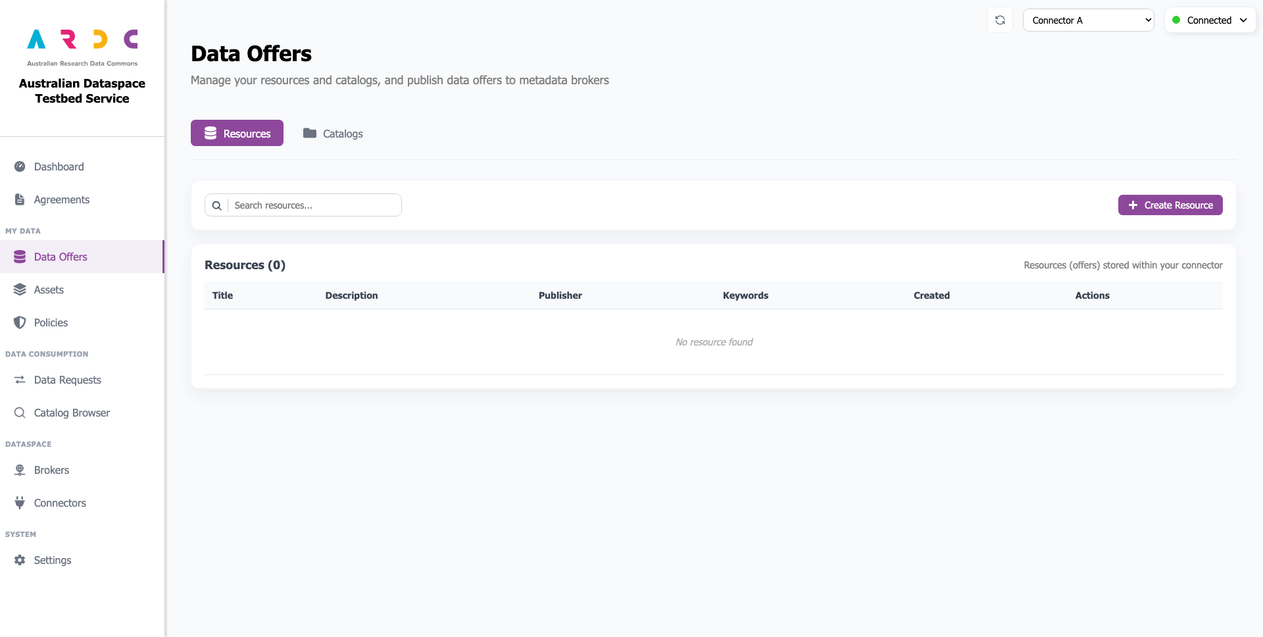Click the Catalog Browser magnifier icon

point(20,413)
